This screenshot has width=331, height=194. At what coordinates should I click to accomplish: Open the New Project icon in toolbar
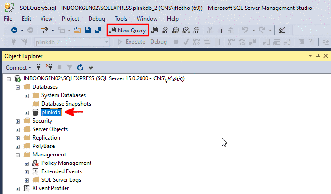tap(45, 31)
